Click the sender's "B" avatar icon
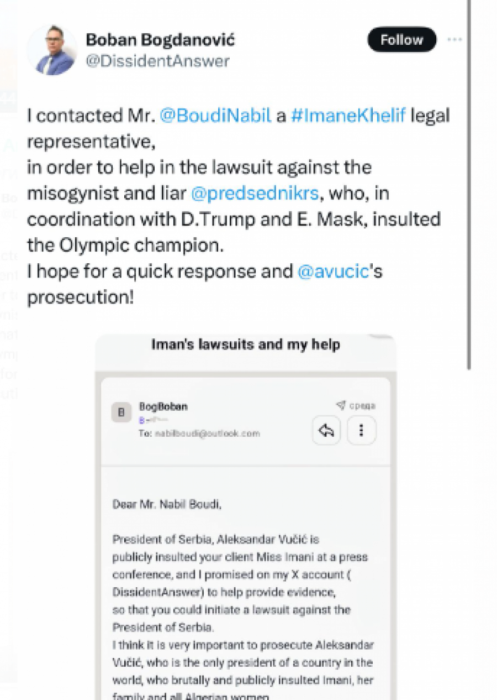497x700 pixels. (121, 412)
